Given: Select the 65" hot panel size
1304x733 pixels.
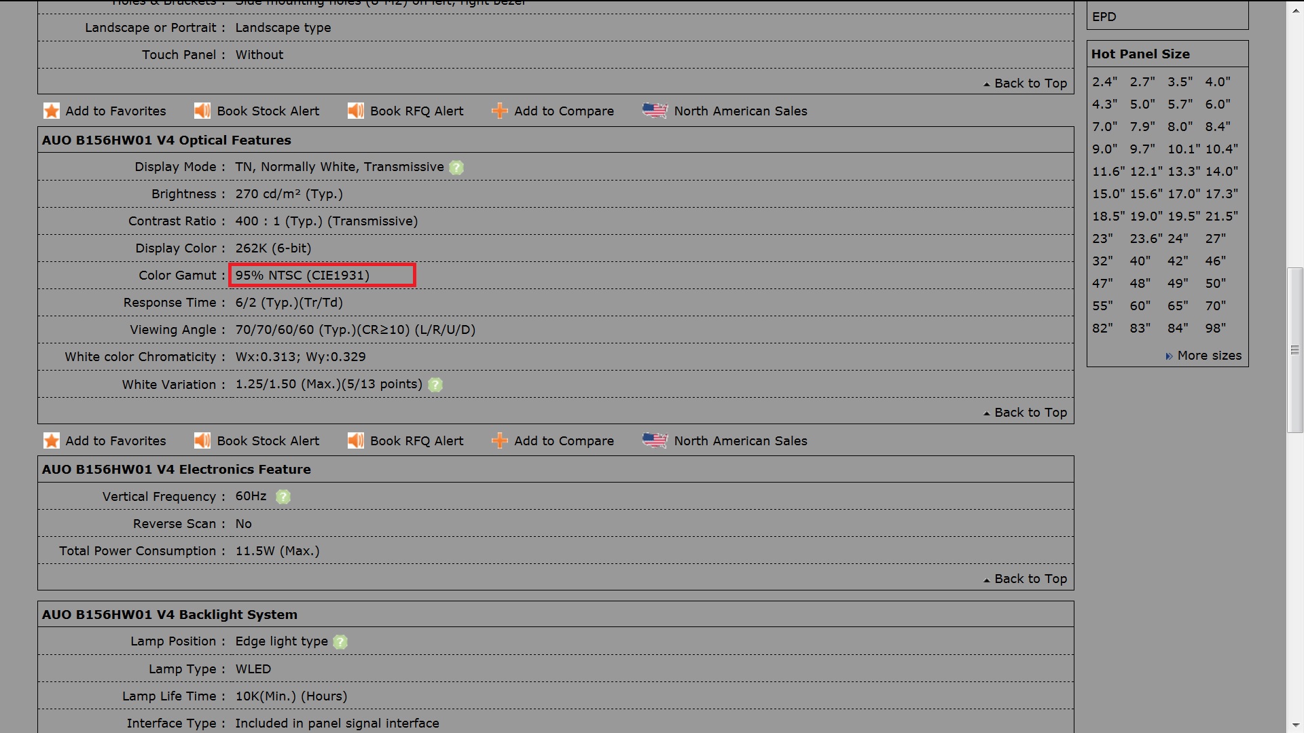Looking at the screenshot, I should 1178,305.
